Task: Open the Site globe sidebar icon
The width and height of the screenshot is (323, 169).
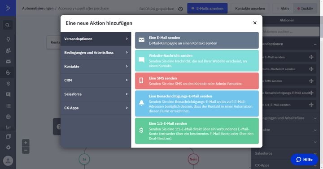Action: [x=8, y=117]
